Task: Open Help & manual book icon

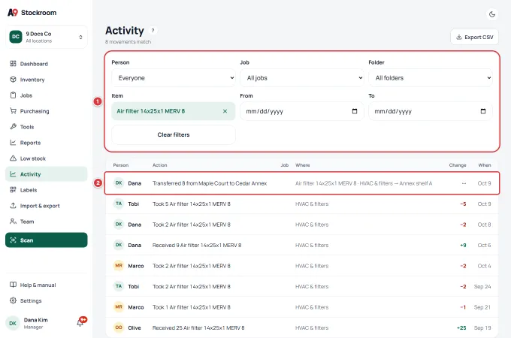Action: tap(13, 285)
